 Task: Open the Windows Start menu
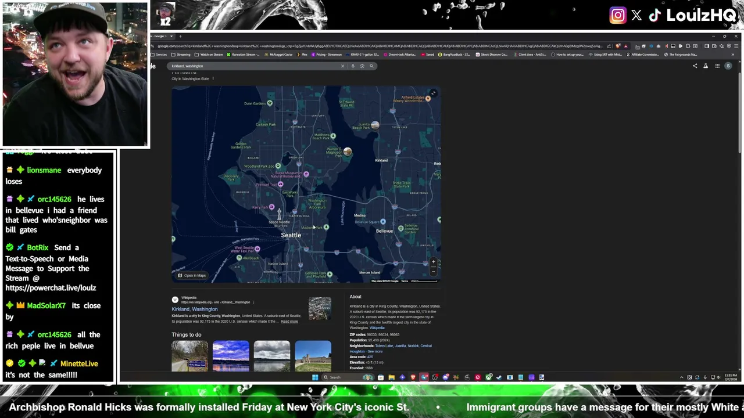[315, 377]
